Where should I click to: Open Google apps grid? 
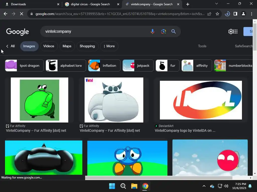[235, 31]
